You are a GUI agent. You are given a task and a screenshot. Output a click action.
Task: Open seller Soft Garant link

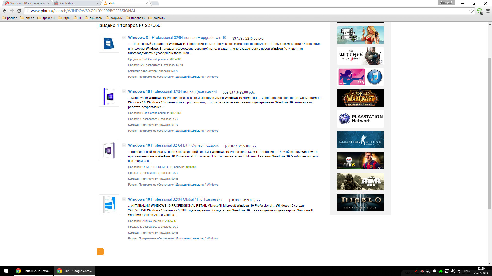tap(149, 59)
